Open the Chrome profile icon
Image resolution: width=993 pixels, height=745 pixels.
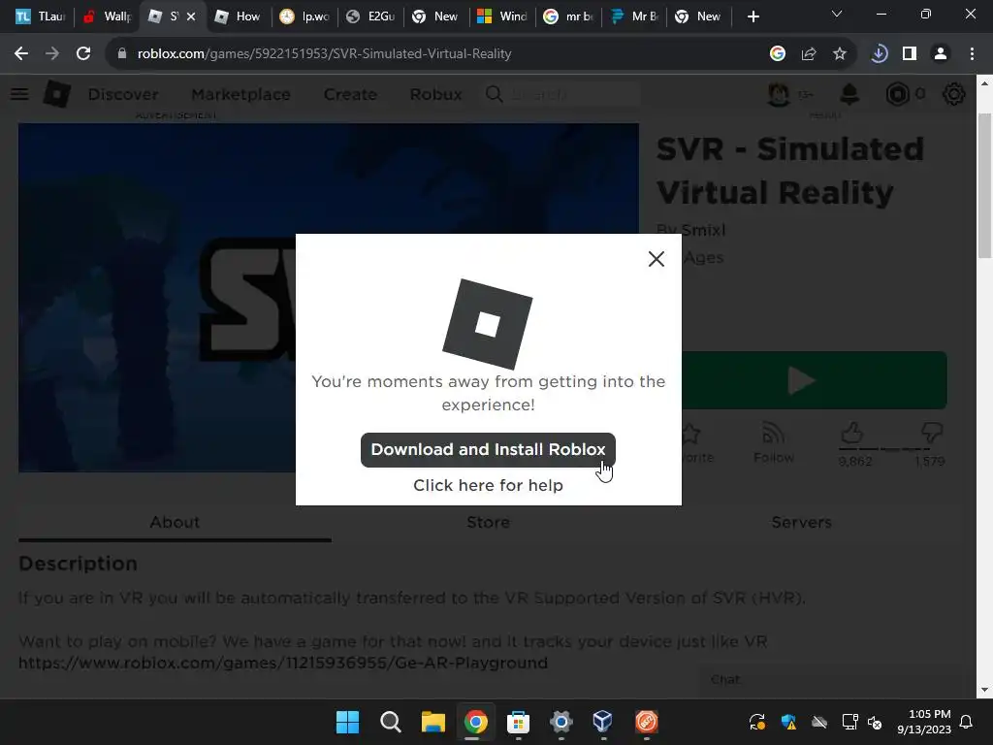941,54
